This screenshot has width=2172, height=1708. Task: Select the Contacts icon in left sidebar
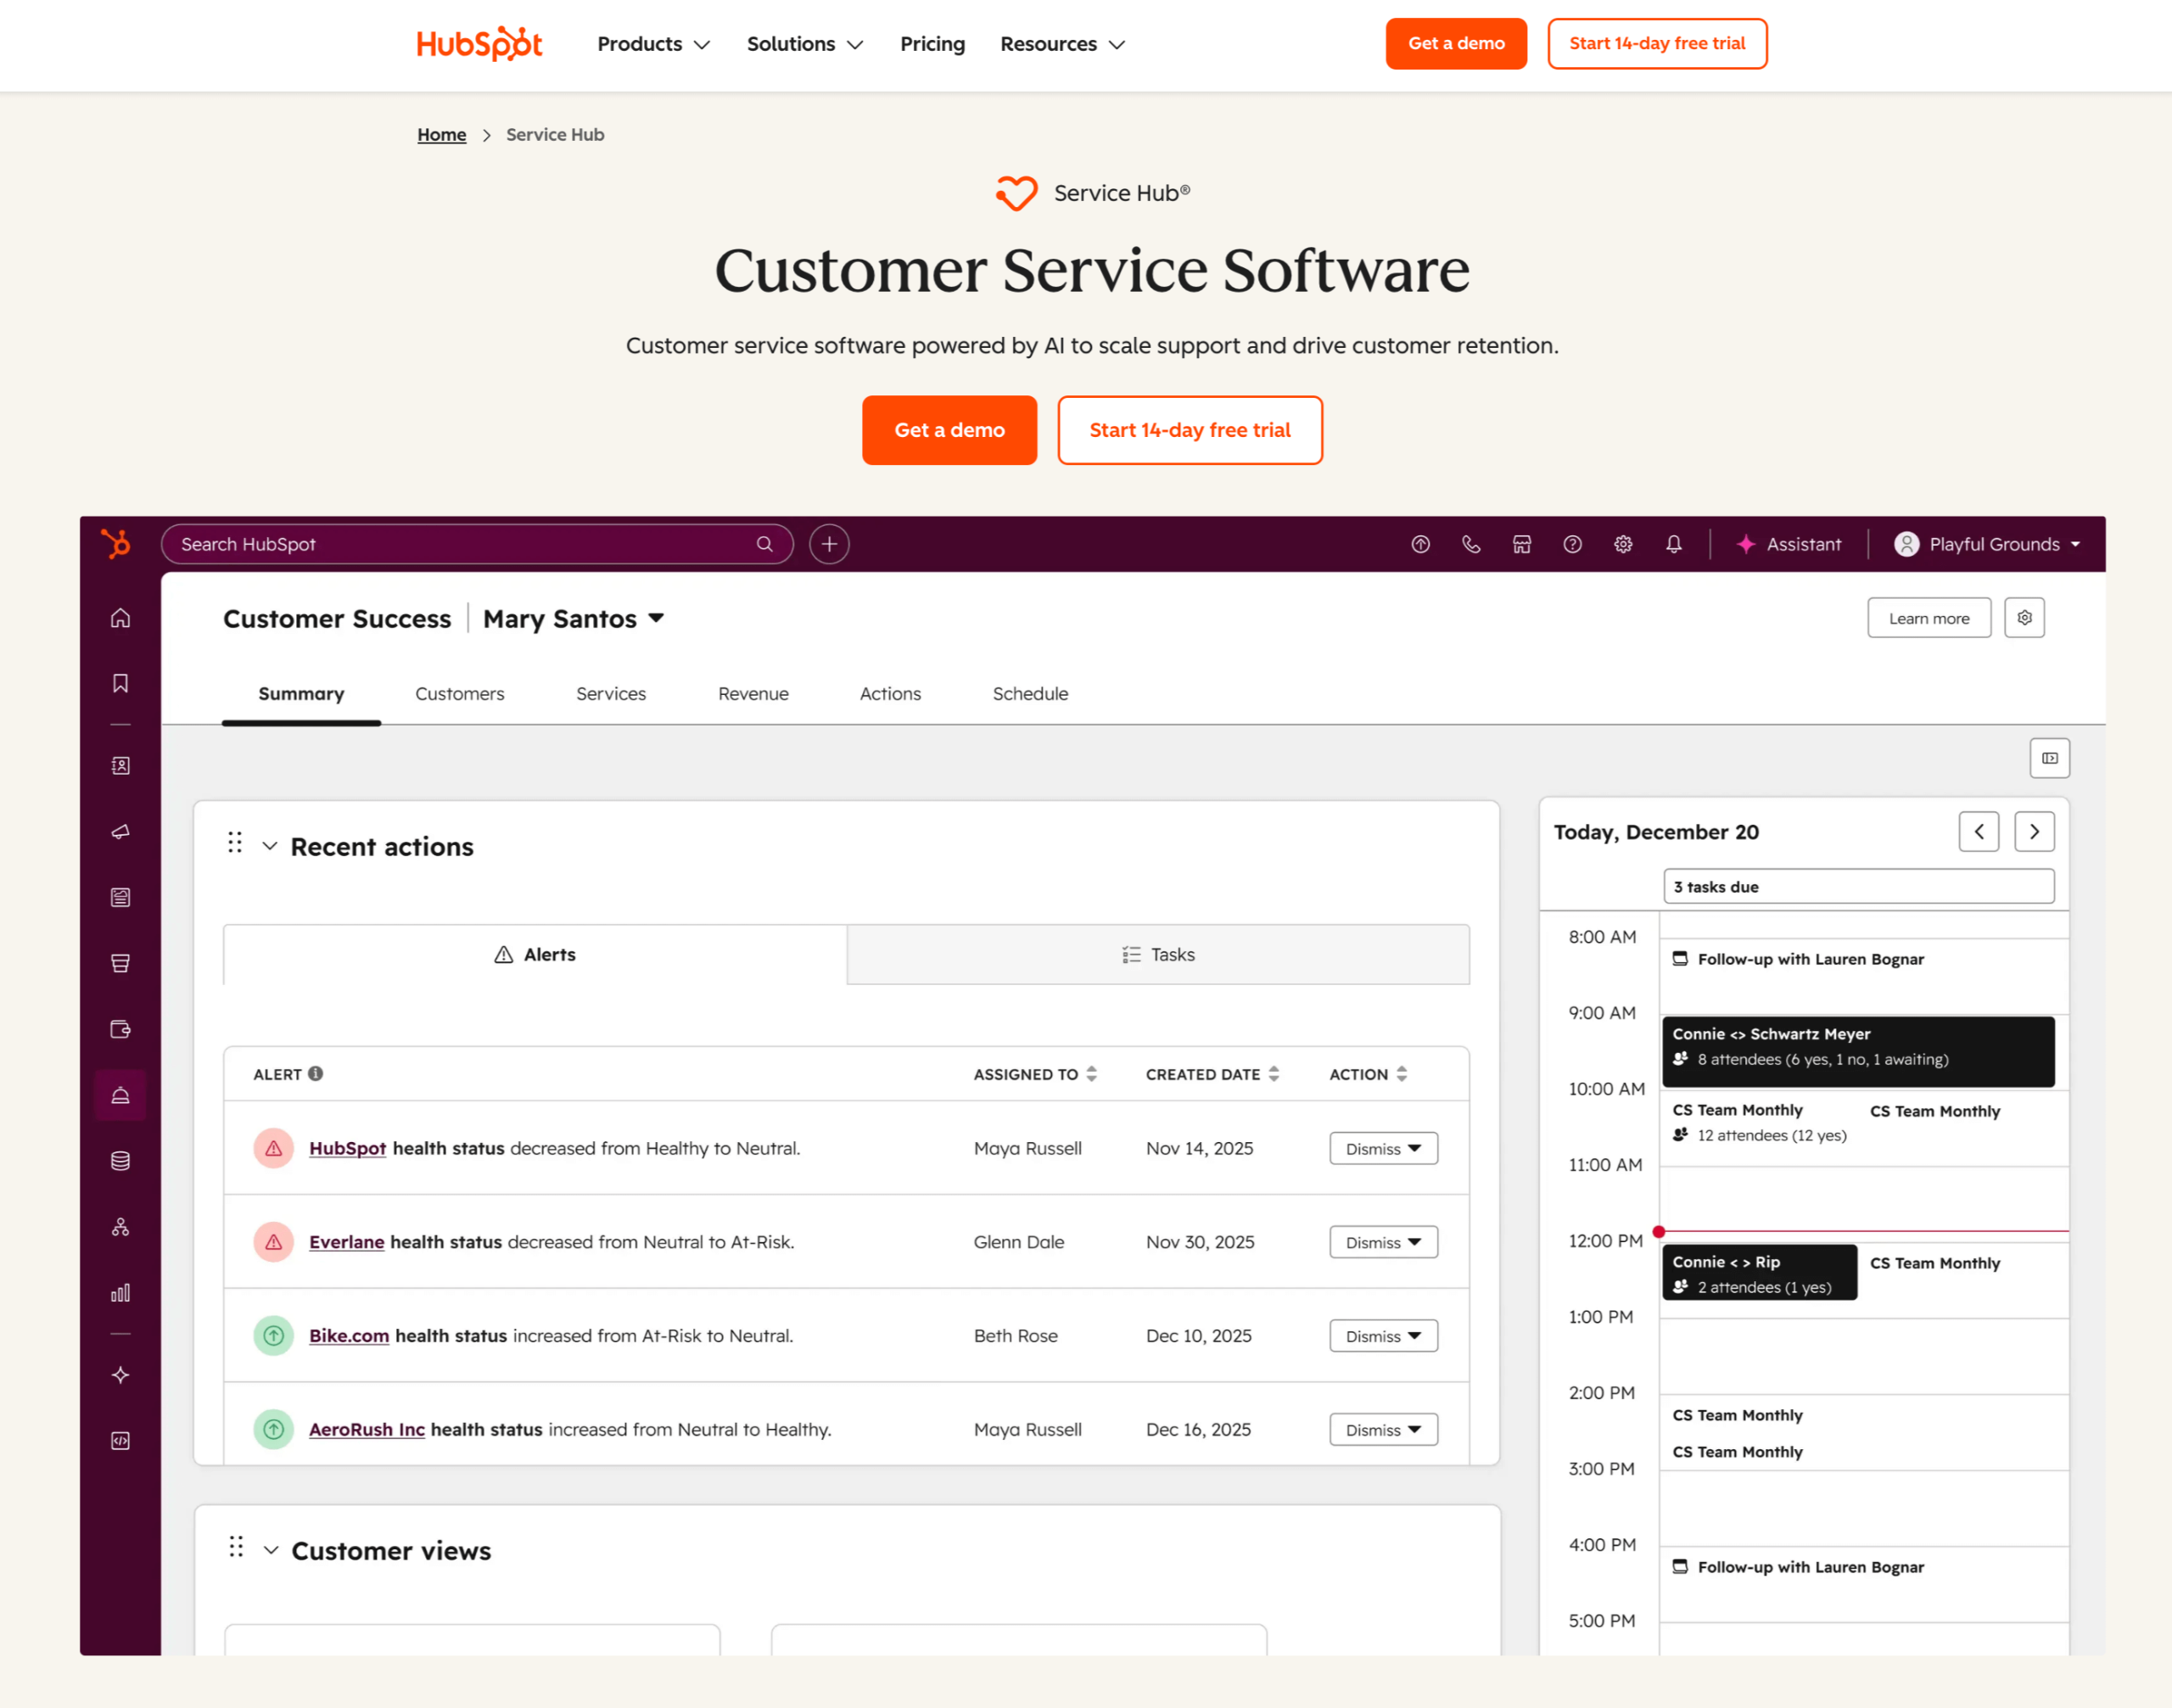(120, 765)
